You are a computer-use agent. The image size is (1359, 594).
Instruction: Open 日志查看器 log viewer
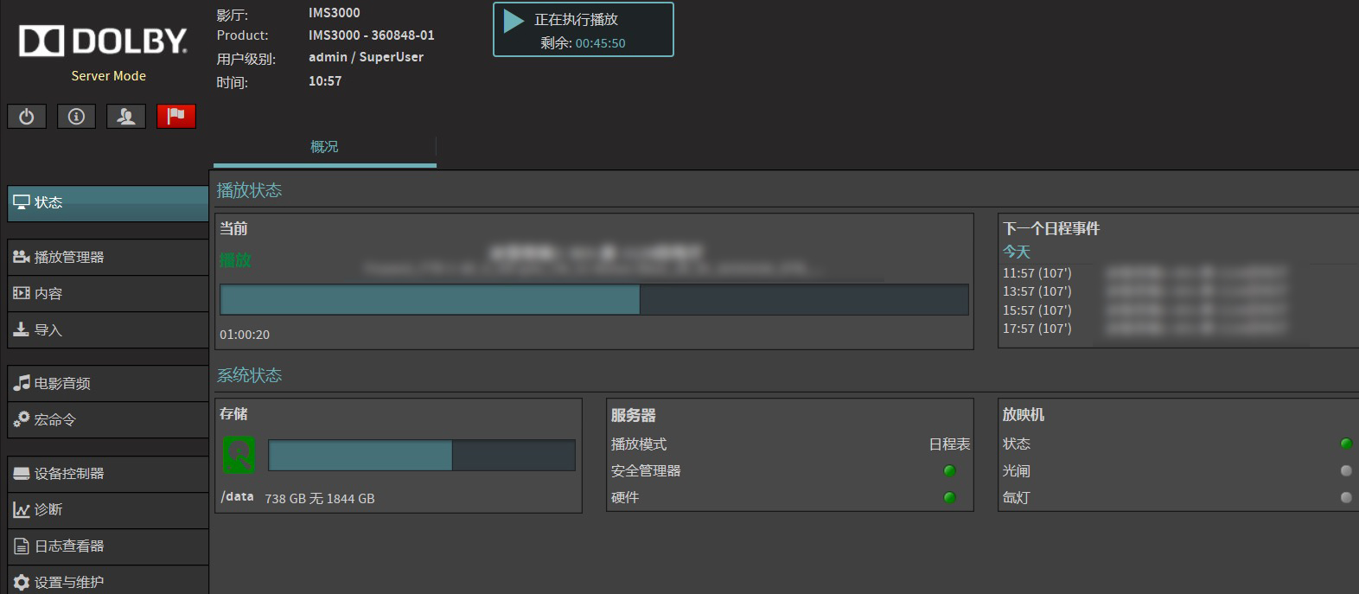107,546
